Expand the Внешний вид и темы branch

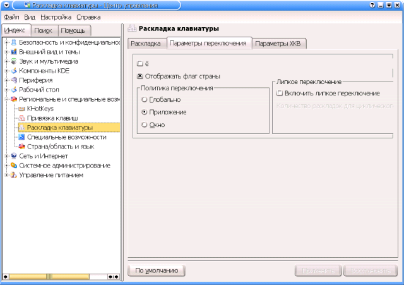(x=6, y=52)
